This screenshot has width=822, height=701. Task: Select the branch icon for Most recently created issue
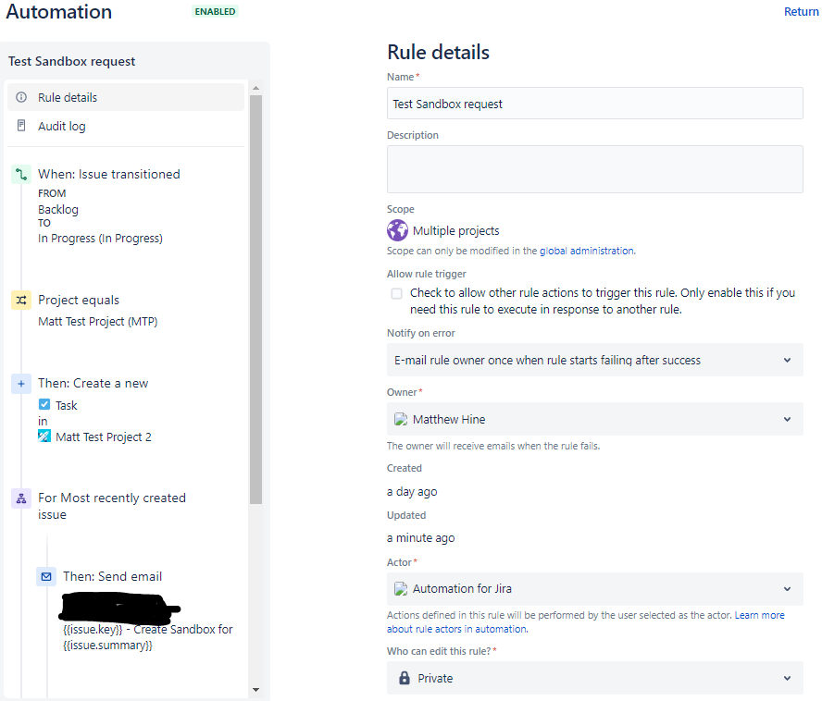pyautogui.click(x=21, y=498)
